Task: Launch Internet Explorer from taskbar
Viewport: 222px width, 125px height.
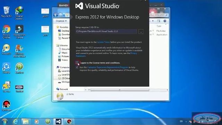Action: coord(15,122)
